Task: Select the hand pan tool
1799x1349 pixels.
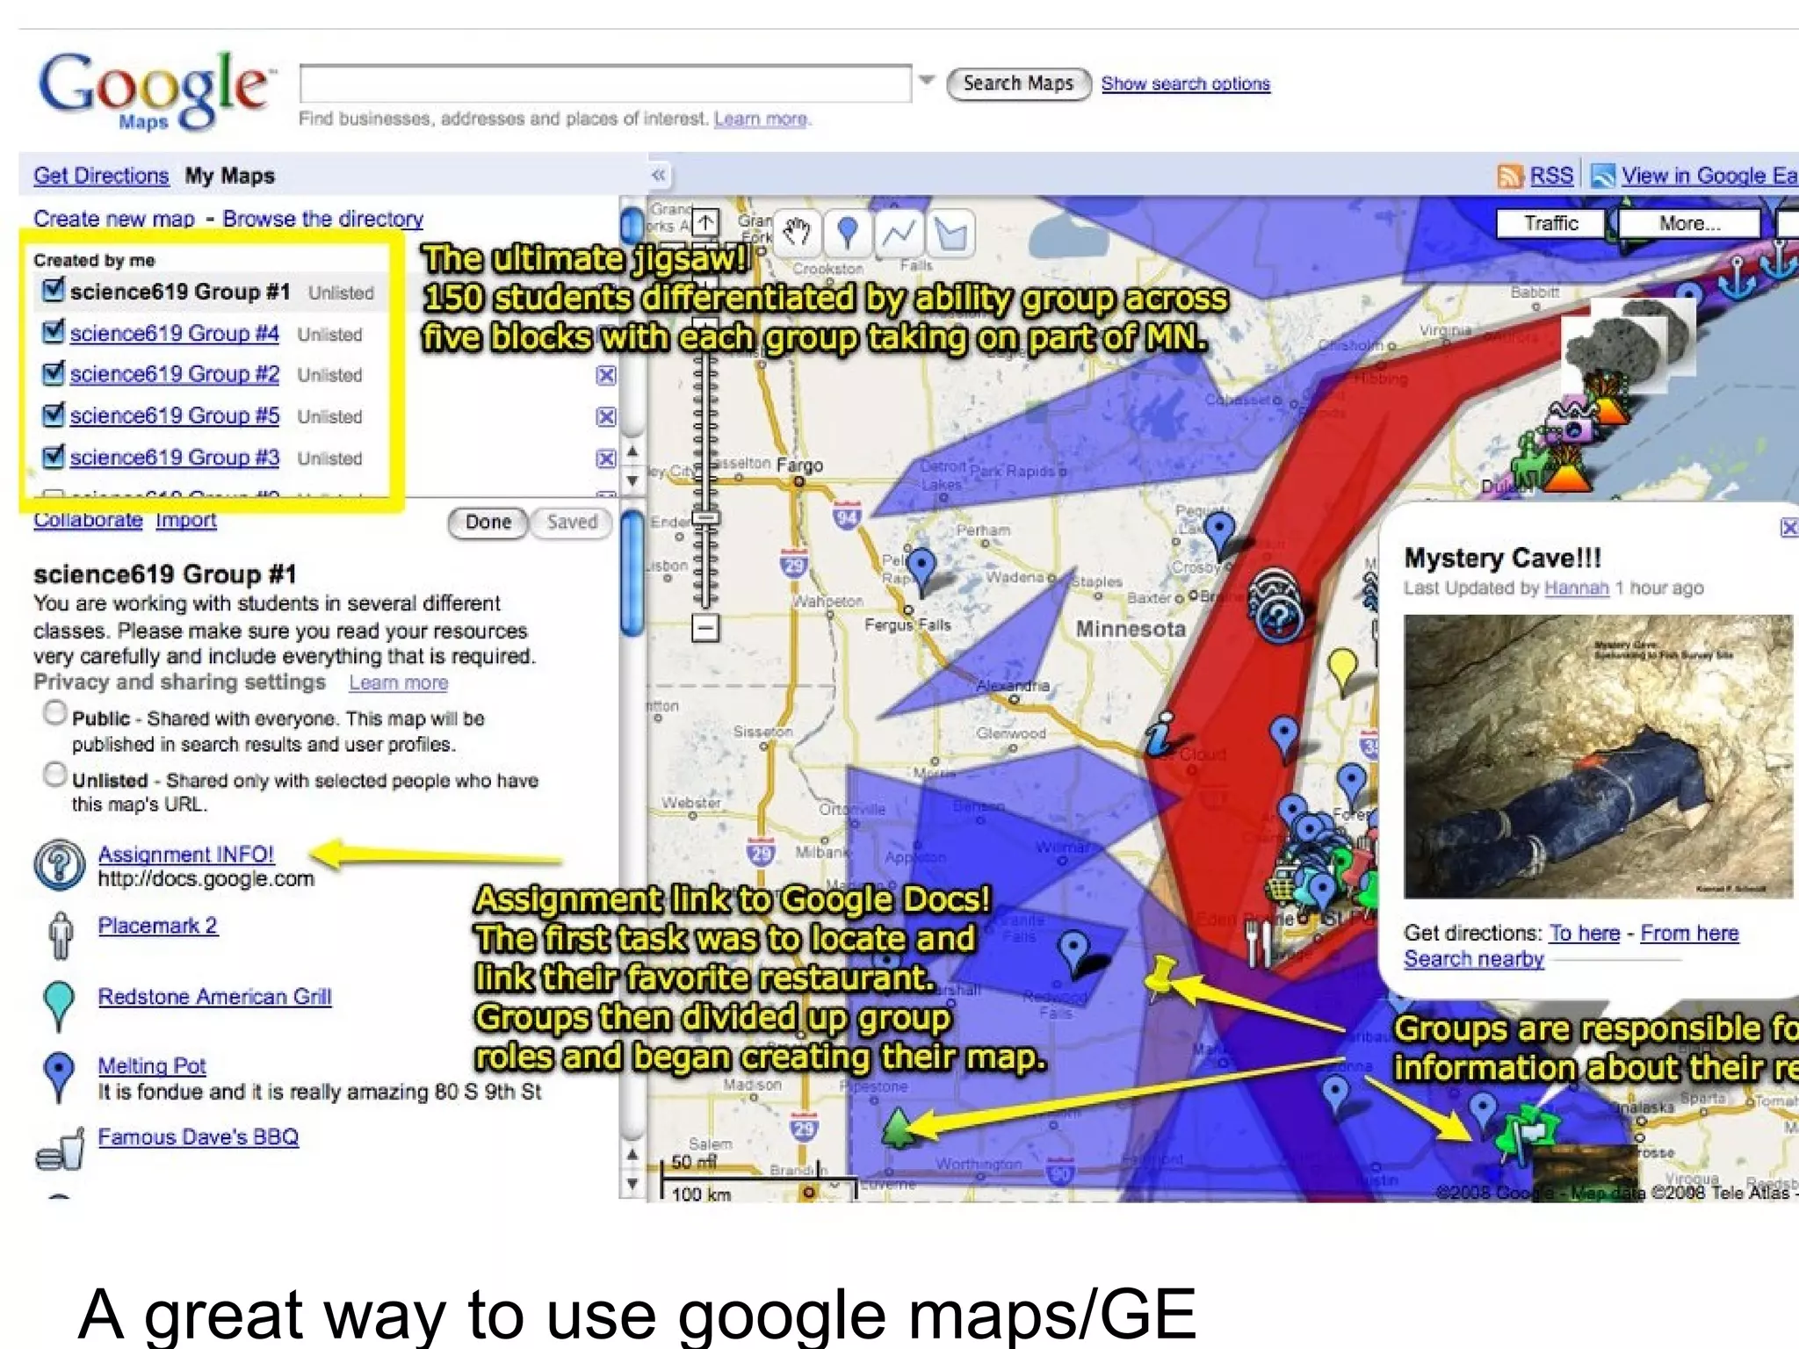Action: pyautogui.click(x=797, y=233)
